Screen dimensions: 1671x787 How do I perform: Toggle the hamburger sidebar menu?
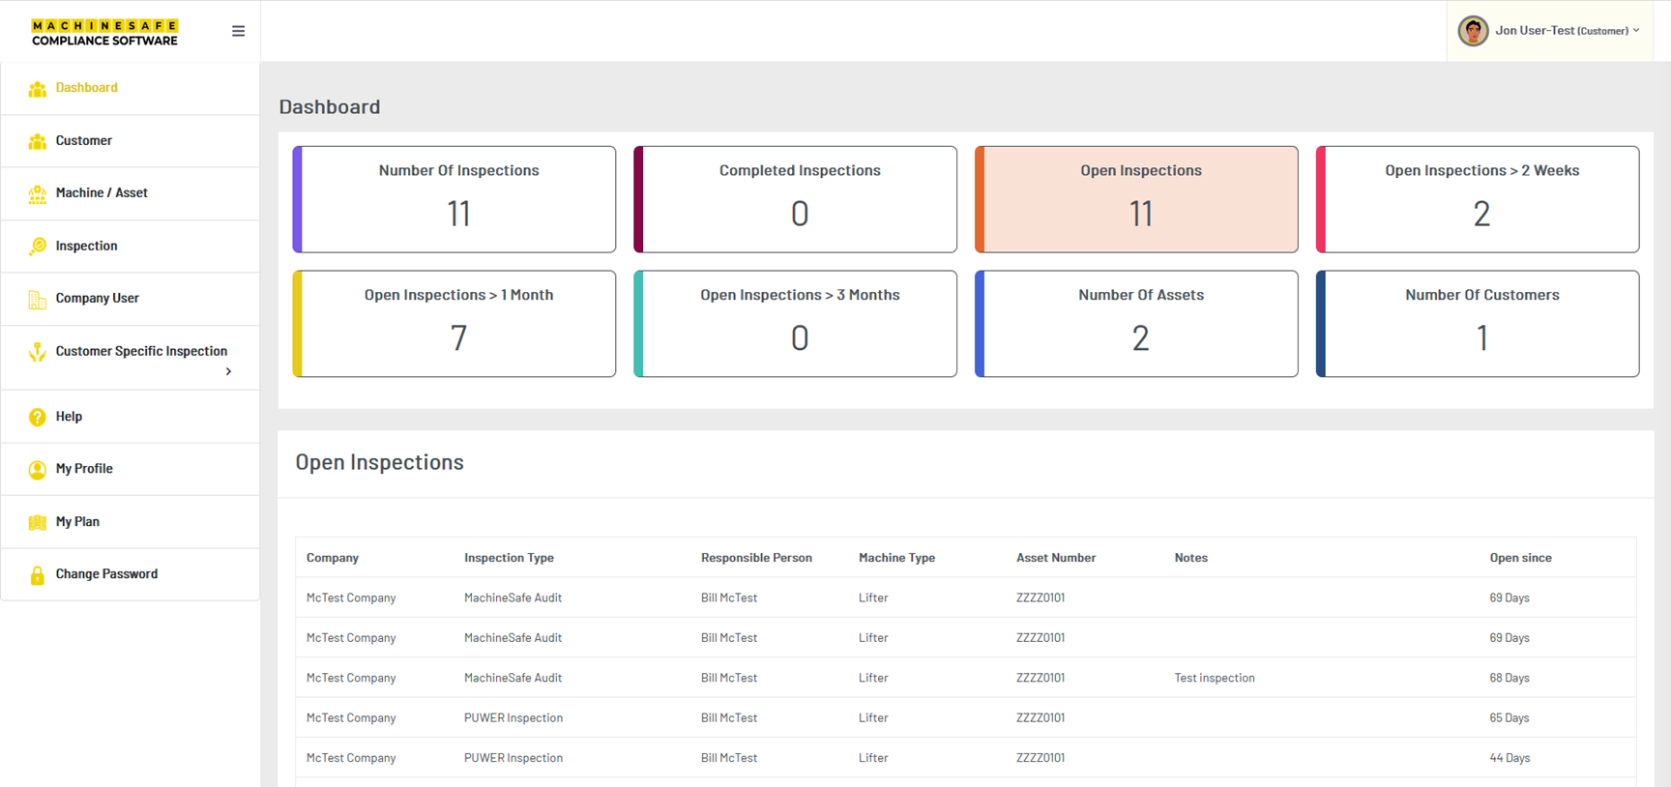click(238, 31)
